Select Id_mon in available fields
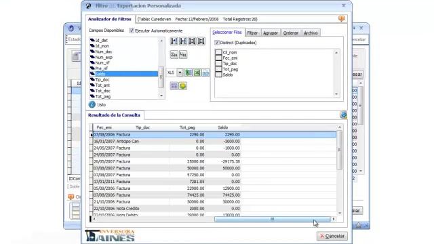This screenshot has height=244, width=434. (x=102, y=46)
